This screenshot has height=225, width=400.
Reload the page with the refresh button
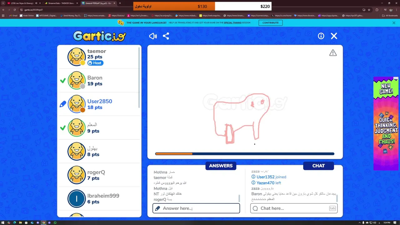click(14, 10)
